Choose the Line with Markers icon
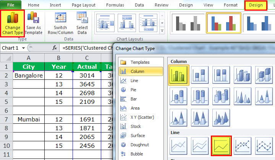 243,146
